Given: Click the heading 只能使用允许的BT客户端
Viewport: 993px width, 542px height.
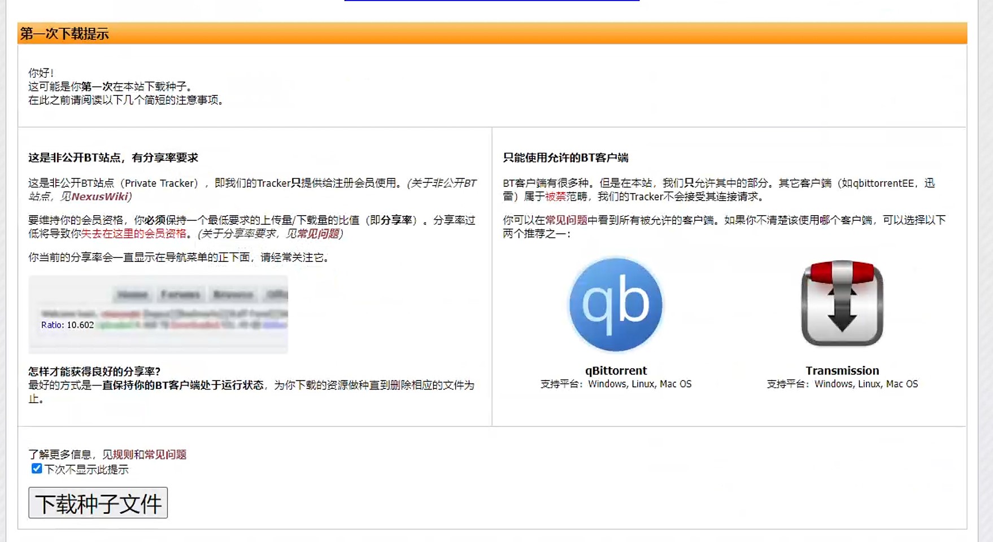Looking at the screenshot, I should click(565, 158).
